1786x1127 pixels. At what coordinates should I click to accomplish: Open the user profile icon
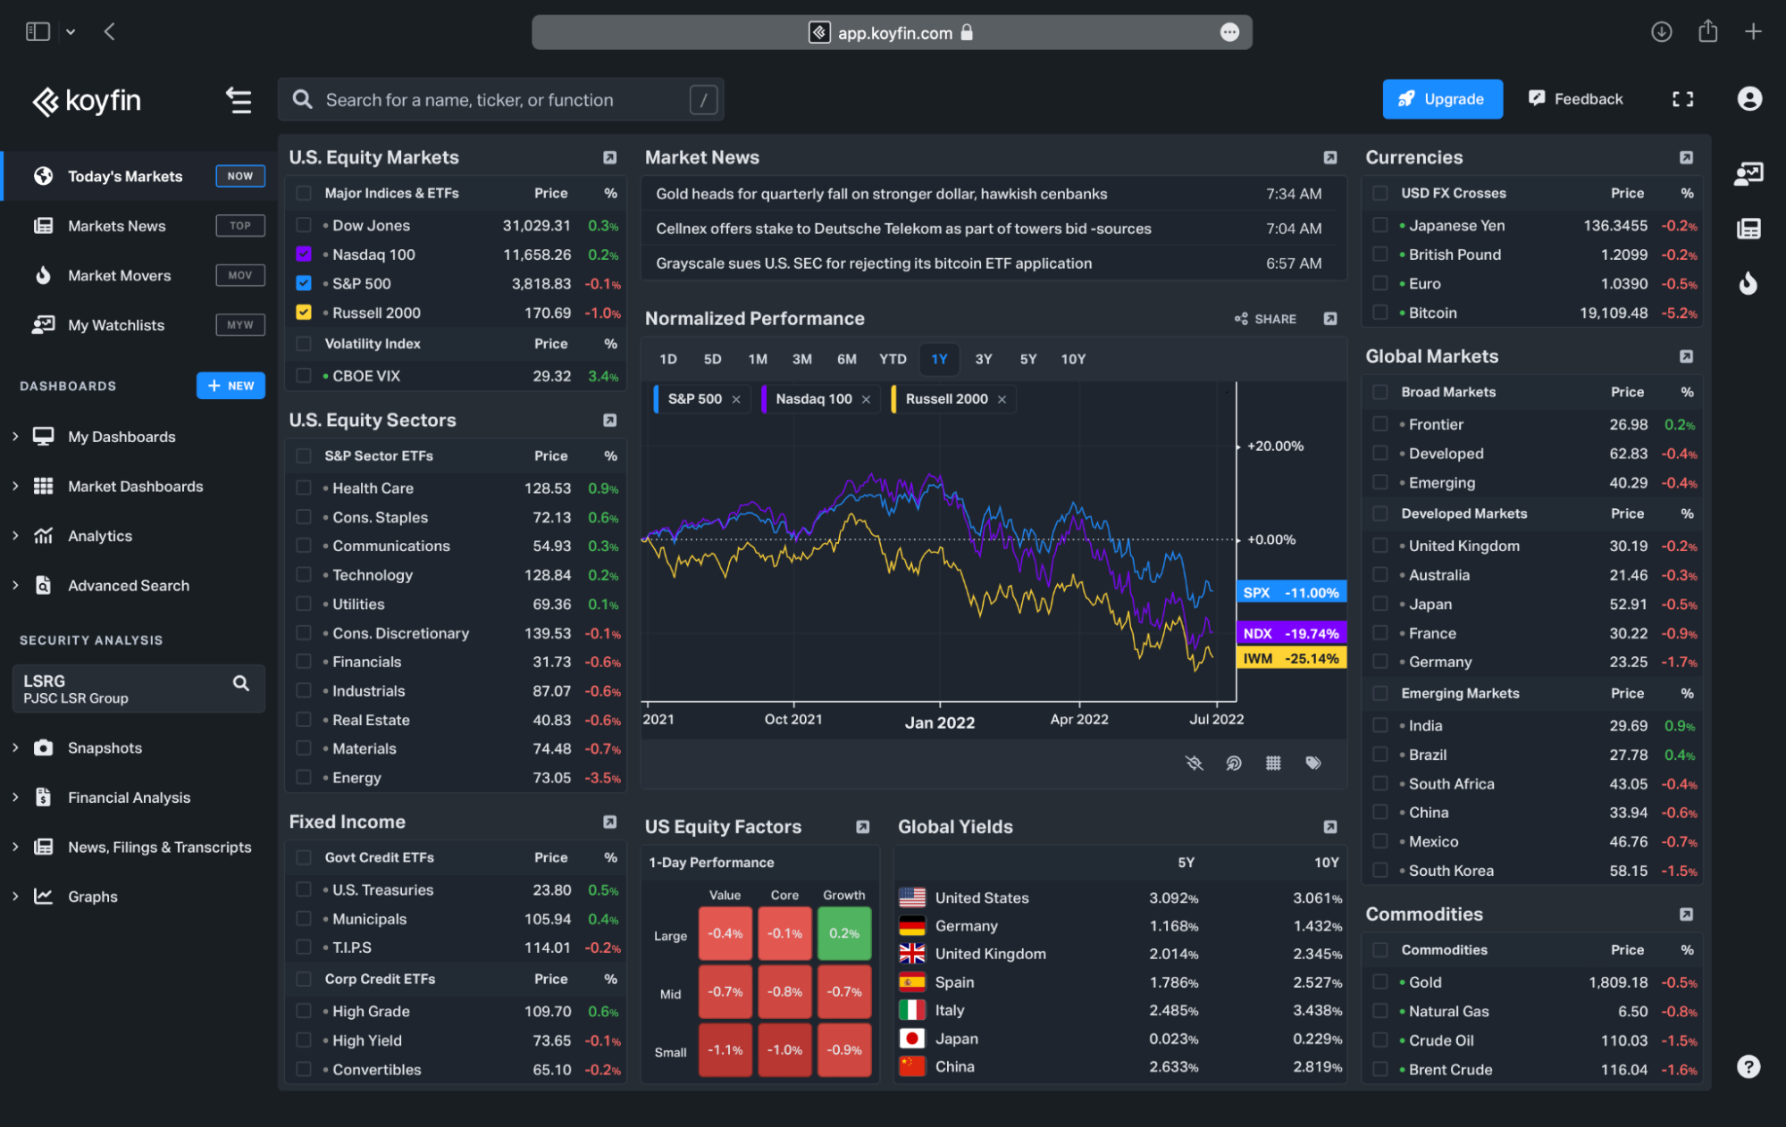[1749, 98]
